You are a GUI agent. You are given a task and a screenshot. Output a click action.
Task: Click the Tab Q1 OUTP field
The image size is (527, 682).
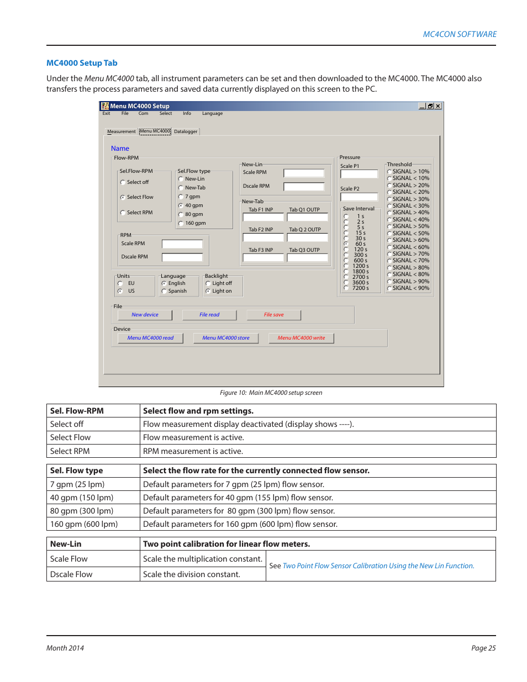(x=308, y=217)
